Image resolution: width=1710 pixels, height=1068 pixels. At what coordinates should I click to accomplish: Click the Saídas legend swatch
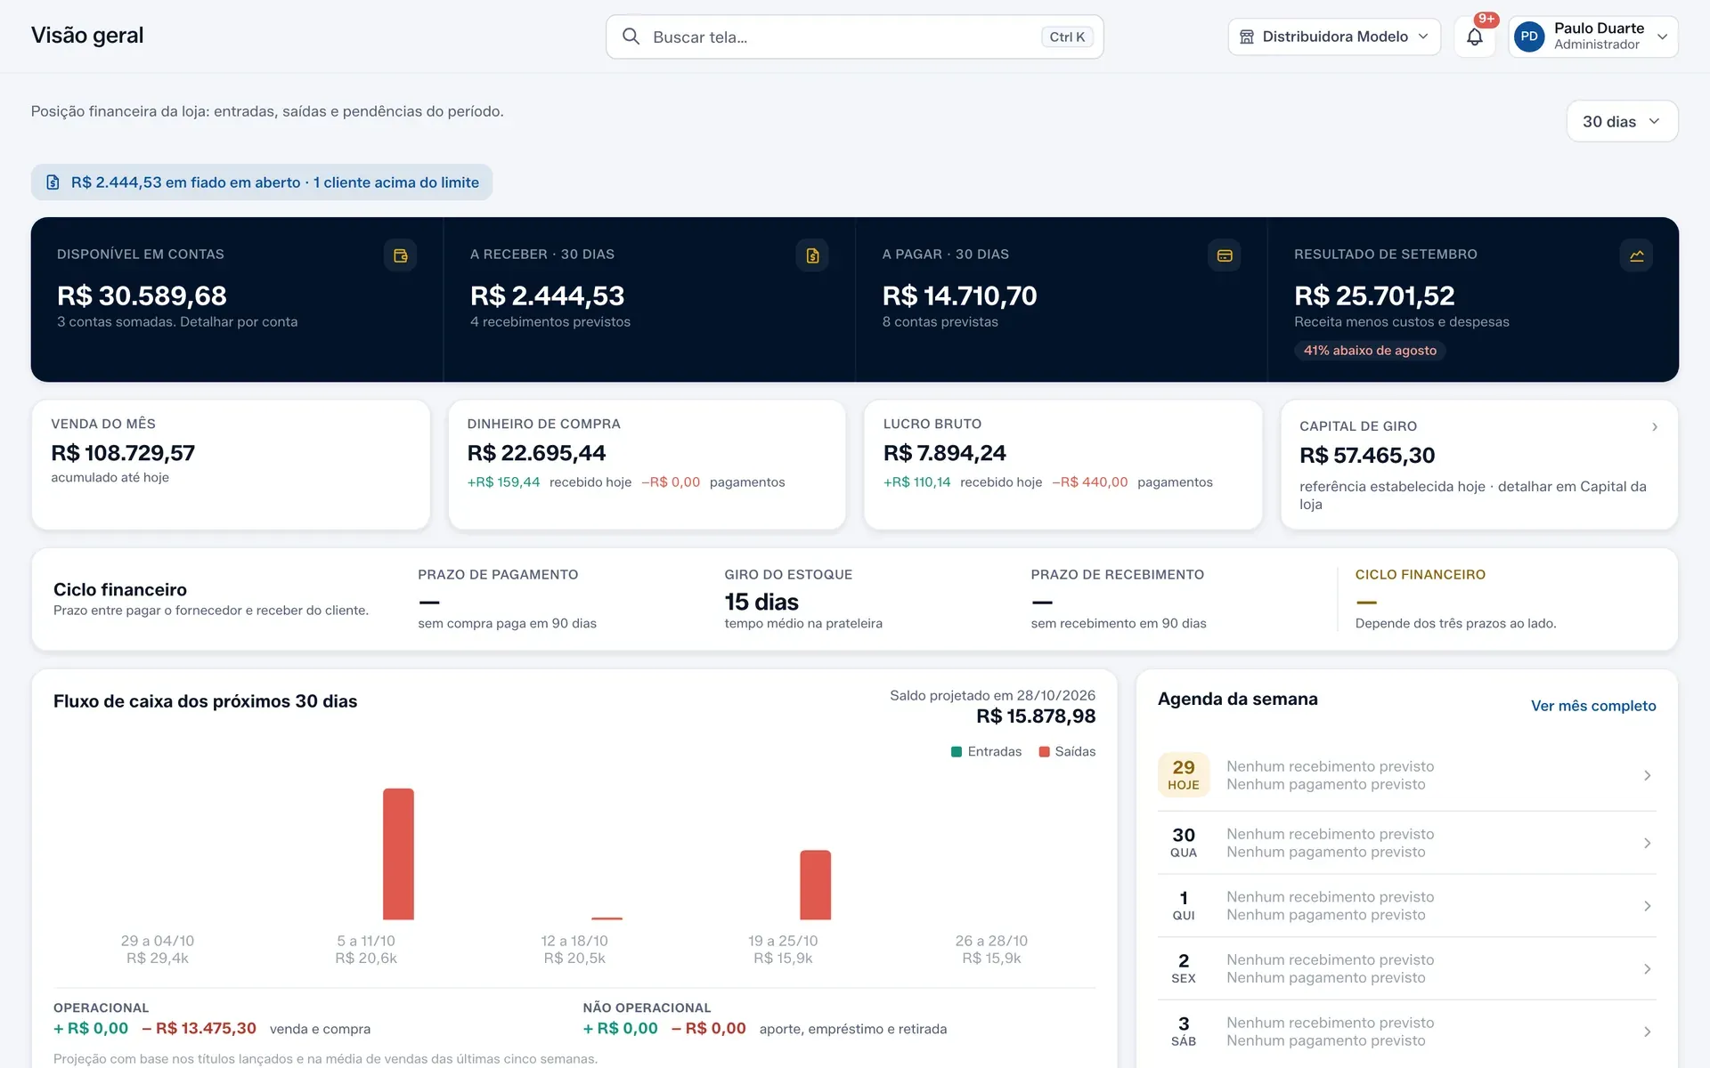pyautogui.click(x=1044, y=752)
